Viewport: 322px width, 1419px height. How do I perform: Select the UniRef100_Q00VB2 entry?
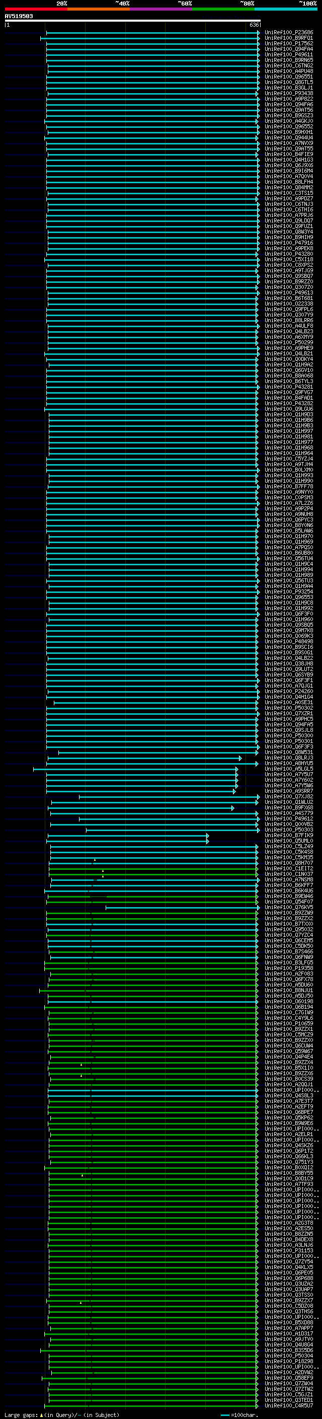(288, 825)
